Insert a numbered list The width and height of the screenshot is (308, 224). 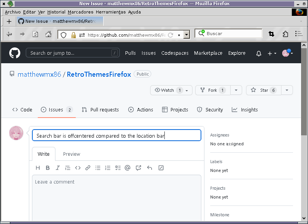point(108,168)
